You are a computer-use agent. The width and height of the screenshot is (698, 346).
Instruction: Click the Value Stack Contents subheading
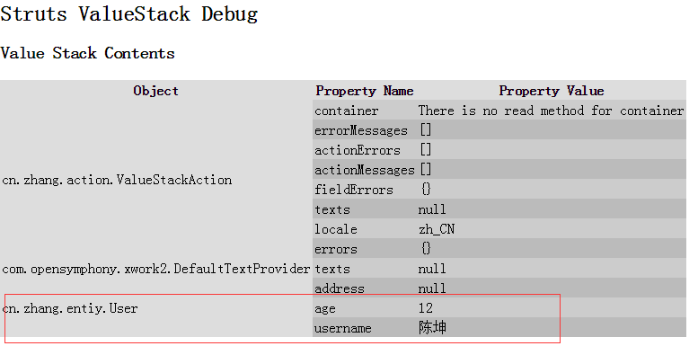click(x=88, y=53)
